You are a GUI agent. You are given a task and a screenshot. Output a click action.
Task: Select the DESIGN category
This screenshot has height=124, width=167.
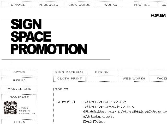(102, 72)
